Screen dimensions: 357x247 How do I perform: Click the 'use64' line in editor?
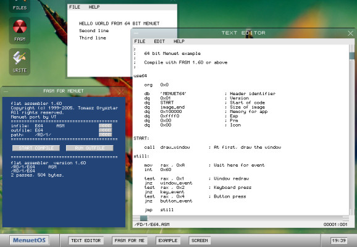click(140, 76)
